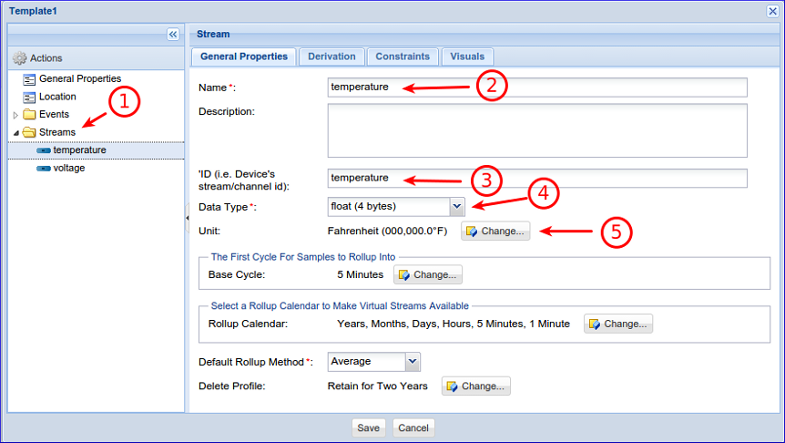Change the Rollup Calendar
The height and width of the screenshot is (443, 785).
point(618,324)
